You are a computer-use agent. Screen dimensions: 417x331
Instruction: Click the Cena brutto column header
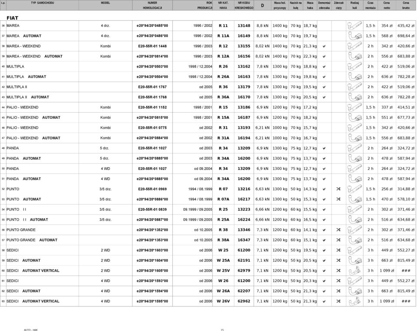pyautogui.click(x=406, y=5)
